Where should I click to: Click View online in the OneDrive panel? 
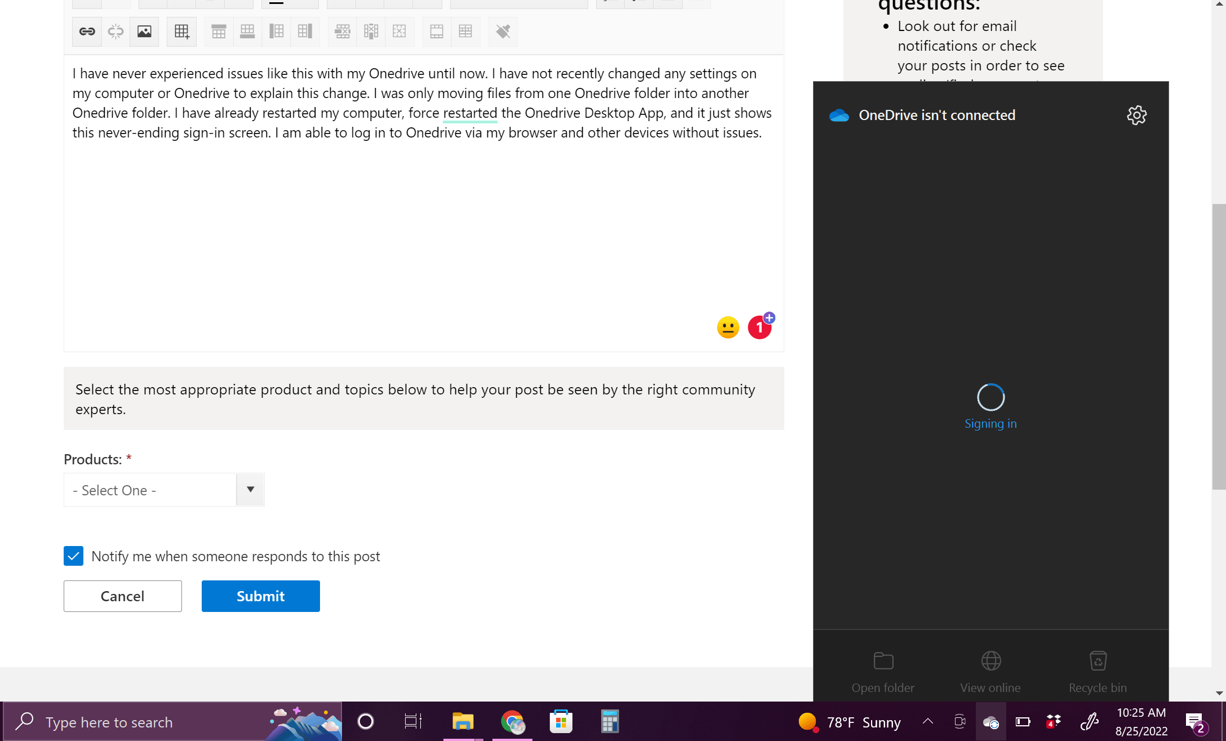click(990, 671)
